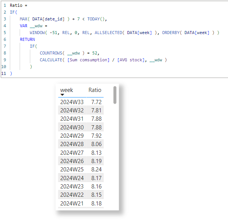Click the COUNTROWS function in line 8
The width and height of the screenshot is (228, 224).
pos(51,53)
